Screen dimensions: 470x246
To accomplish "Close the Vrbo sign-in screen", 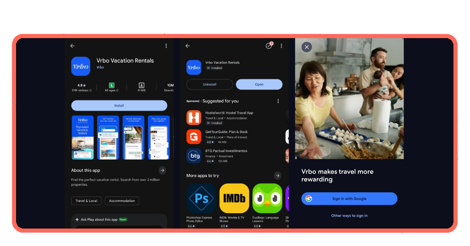I will 307,47.
